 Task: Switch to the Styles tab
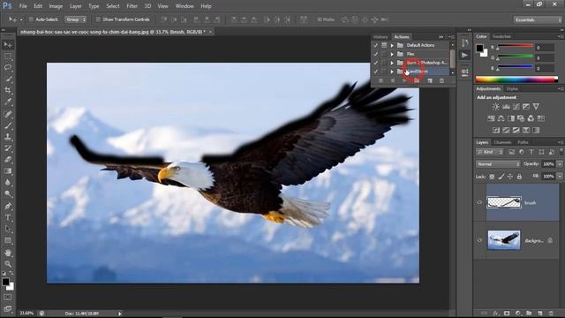[x=512, y=88]
